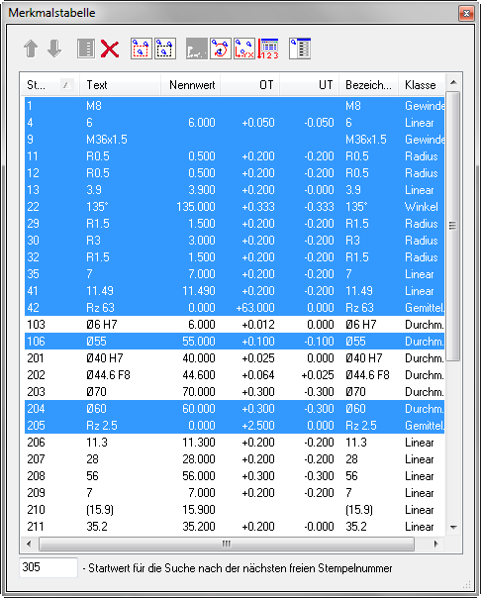Image resolution: width=481 pixels, height=598 pixels.
Task: Click the sort stamps by YX icon
Action: [x=244, y=49]
